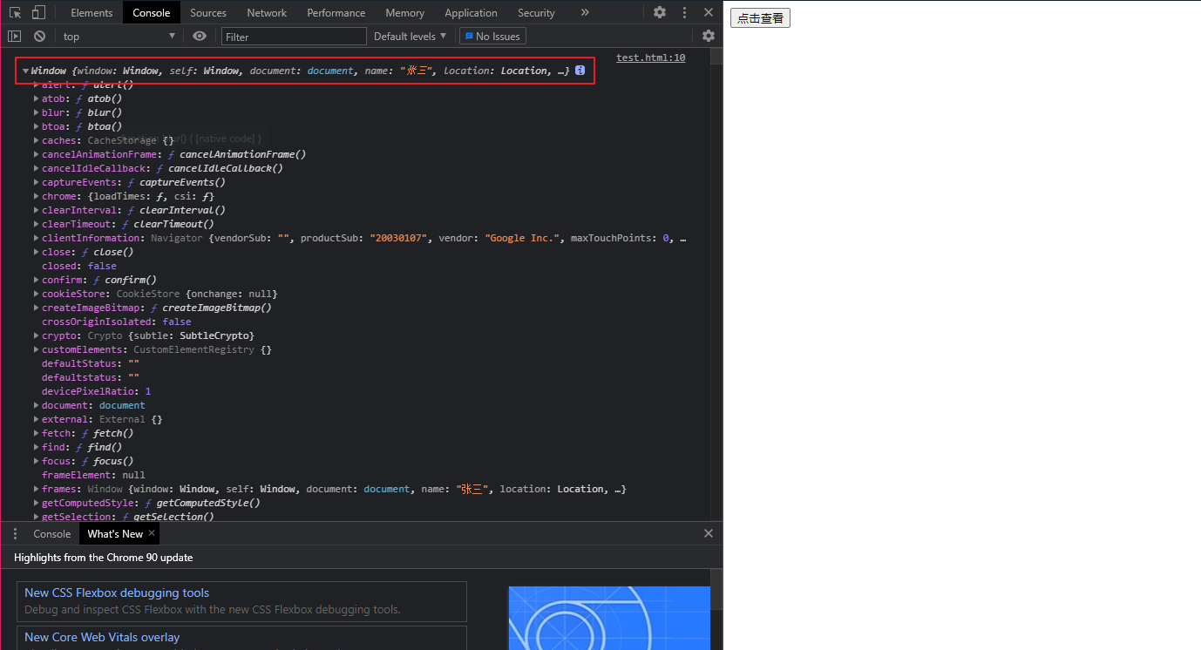Select the 'frameElement: null' row
This screenshot has width=1201, height=650.
(x=94, y=475)
